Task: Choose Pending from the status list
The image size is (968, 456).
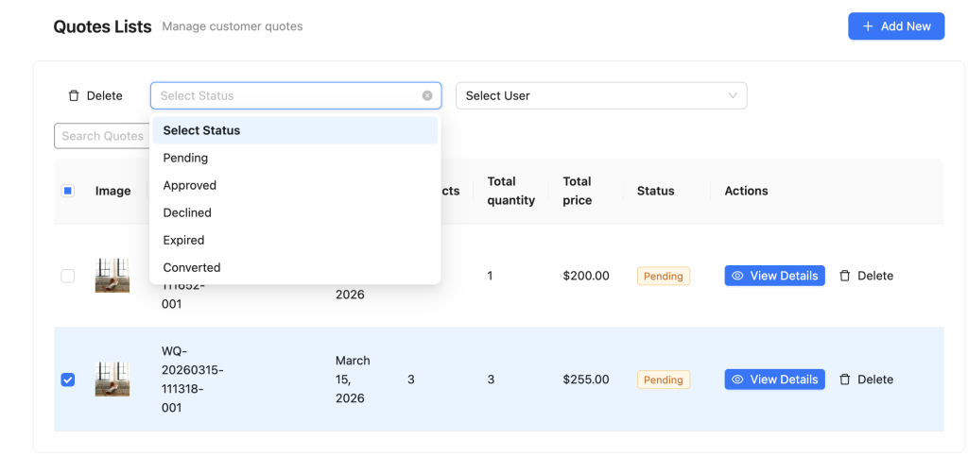Action: (x=185, y=158)
